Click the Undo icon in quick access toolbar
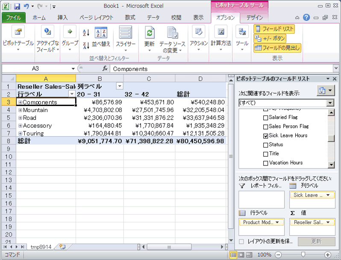 [26, 6]
